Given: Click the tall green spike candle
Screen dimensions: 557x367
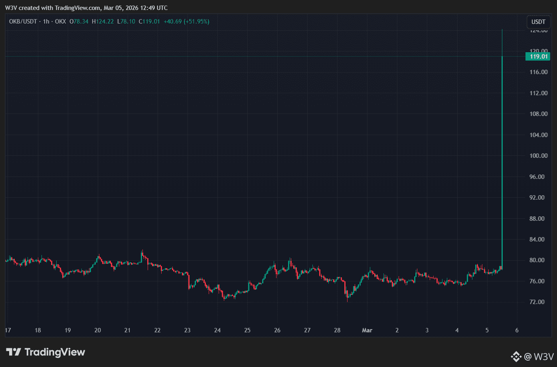Looking at the screenshot, I should (x=502, y=149).
